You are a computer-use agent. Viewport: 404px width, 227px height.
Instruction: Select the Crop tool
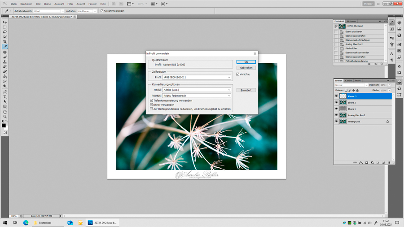[x=5, y=42]
